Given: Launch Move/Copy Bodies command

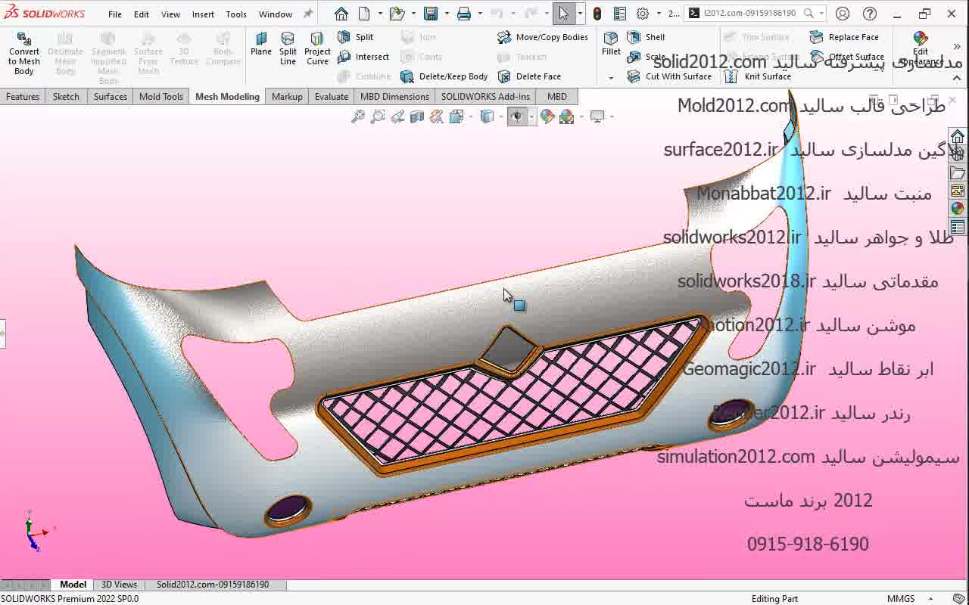Looking at the screenshot, I should (543, 37).
